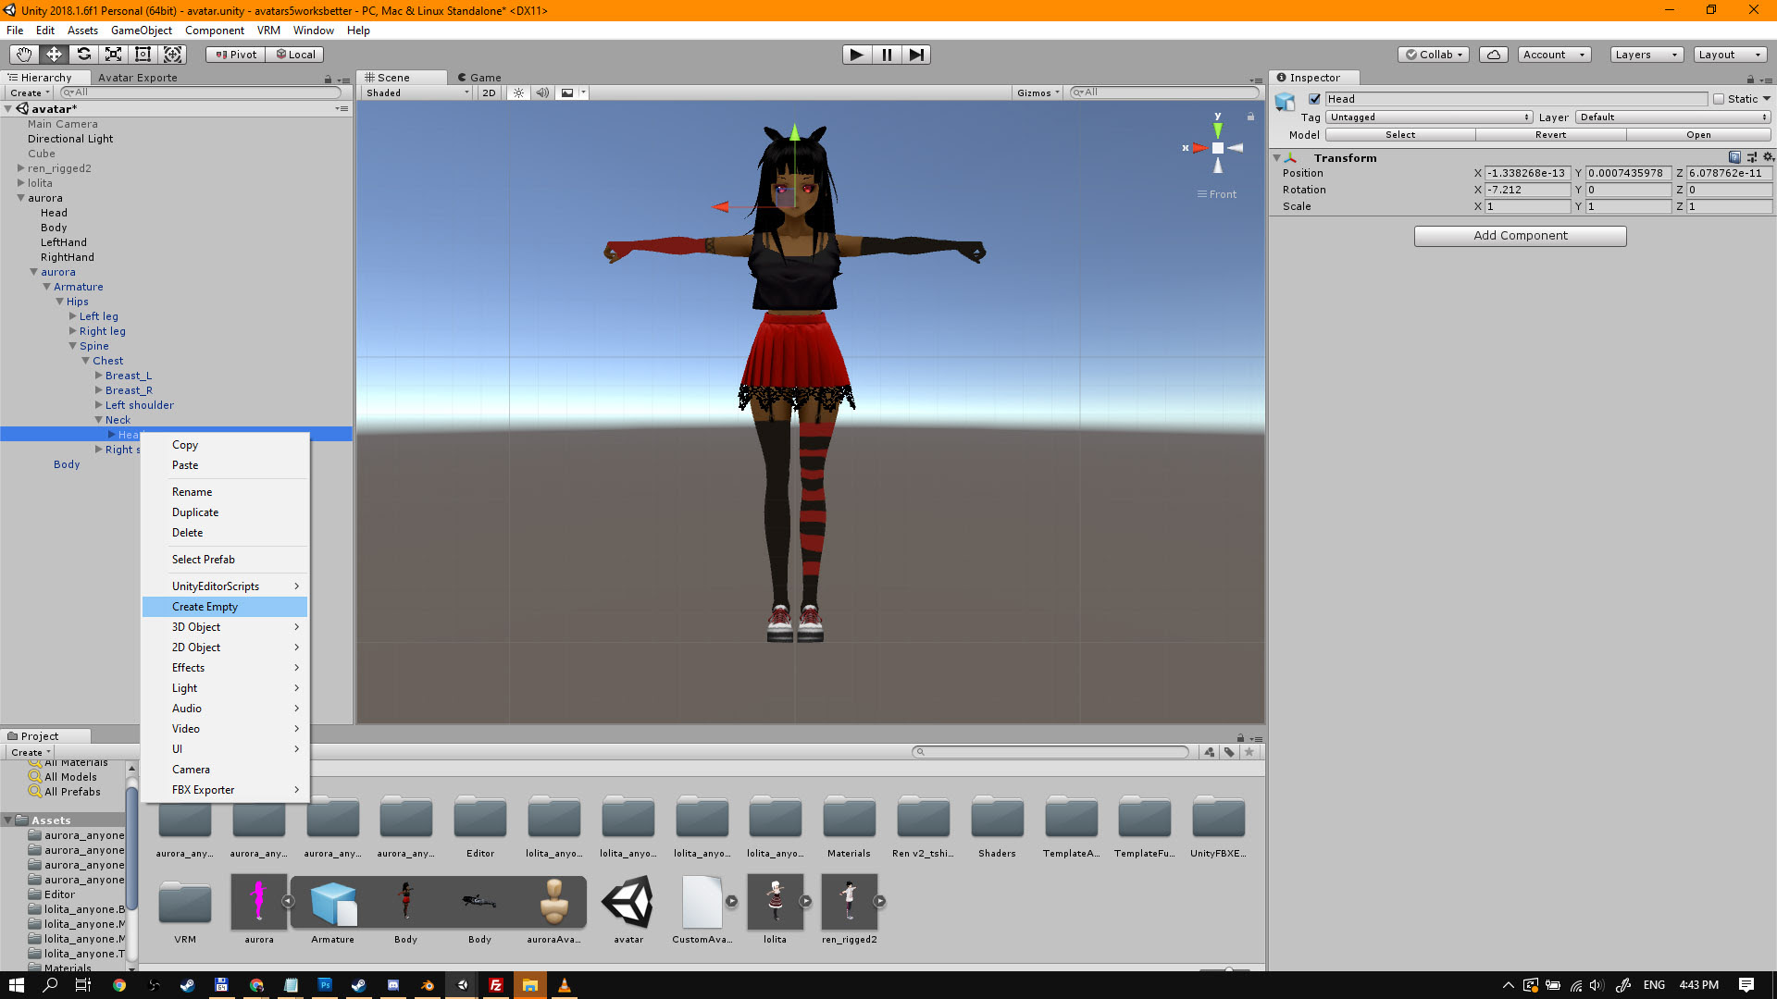
Task: Select the Scale tool icon
Action: point(113,55)
